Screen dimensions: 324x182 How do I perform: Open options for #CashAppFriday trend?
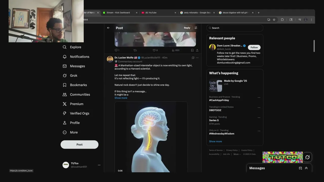pos(259,97)
